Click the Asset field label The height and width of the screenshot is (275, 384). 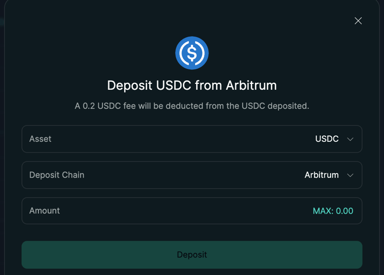(x=40, y=139)
